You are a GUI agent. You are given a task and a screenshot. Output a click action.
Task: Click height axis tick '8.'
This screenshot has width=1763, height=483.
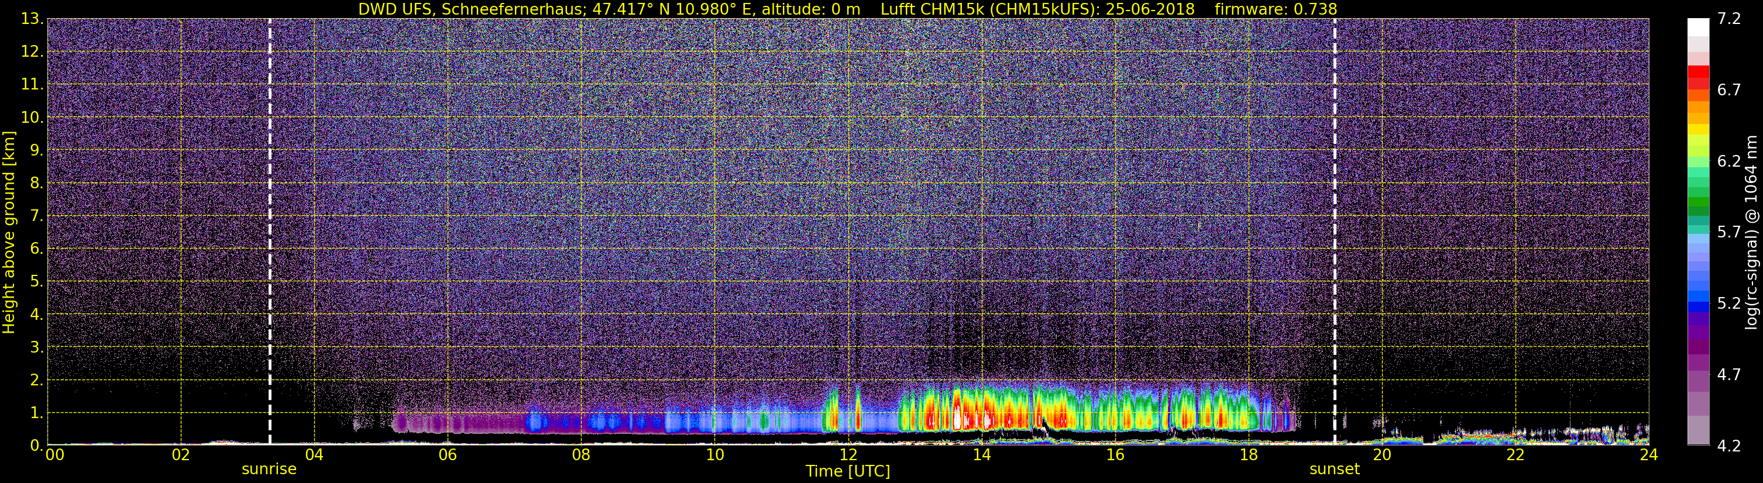point(36,182)
